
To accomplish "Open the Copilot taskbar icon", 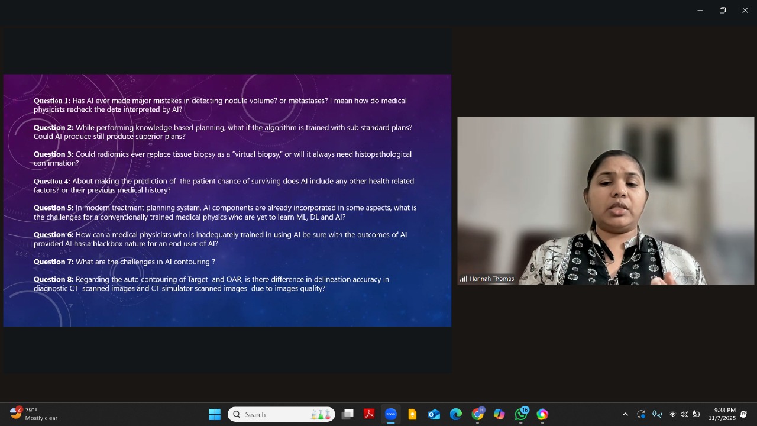I will tap(499, 414).
